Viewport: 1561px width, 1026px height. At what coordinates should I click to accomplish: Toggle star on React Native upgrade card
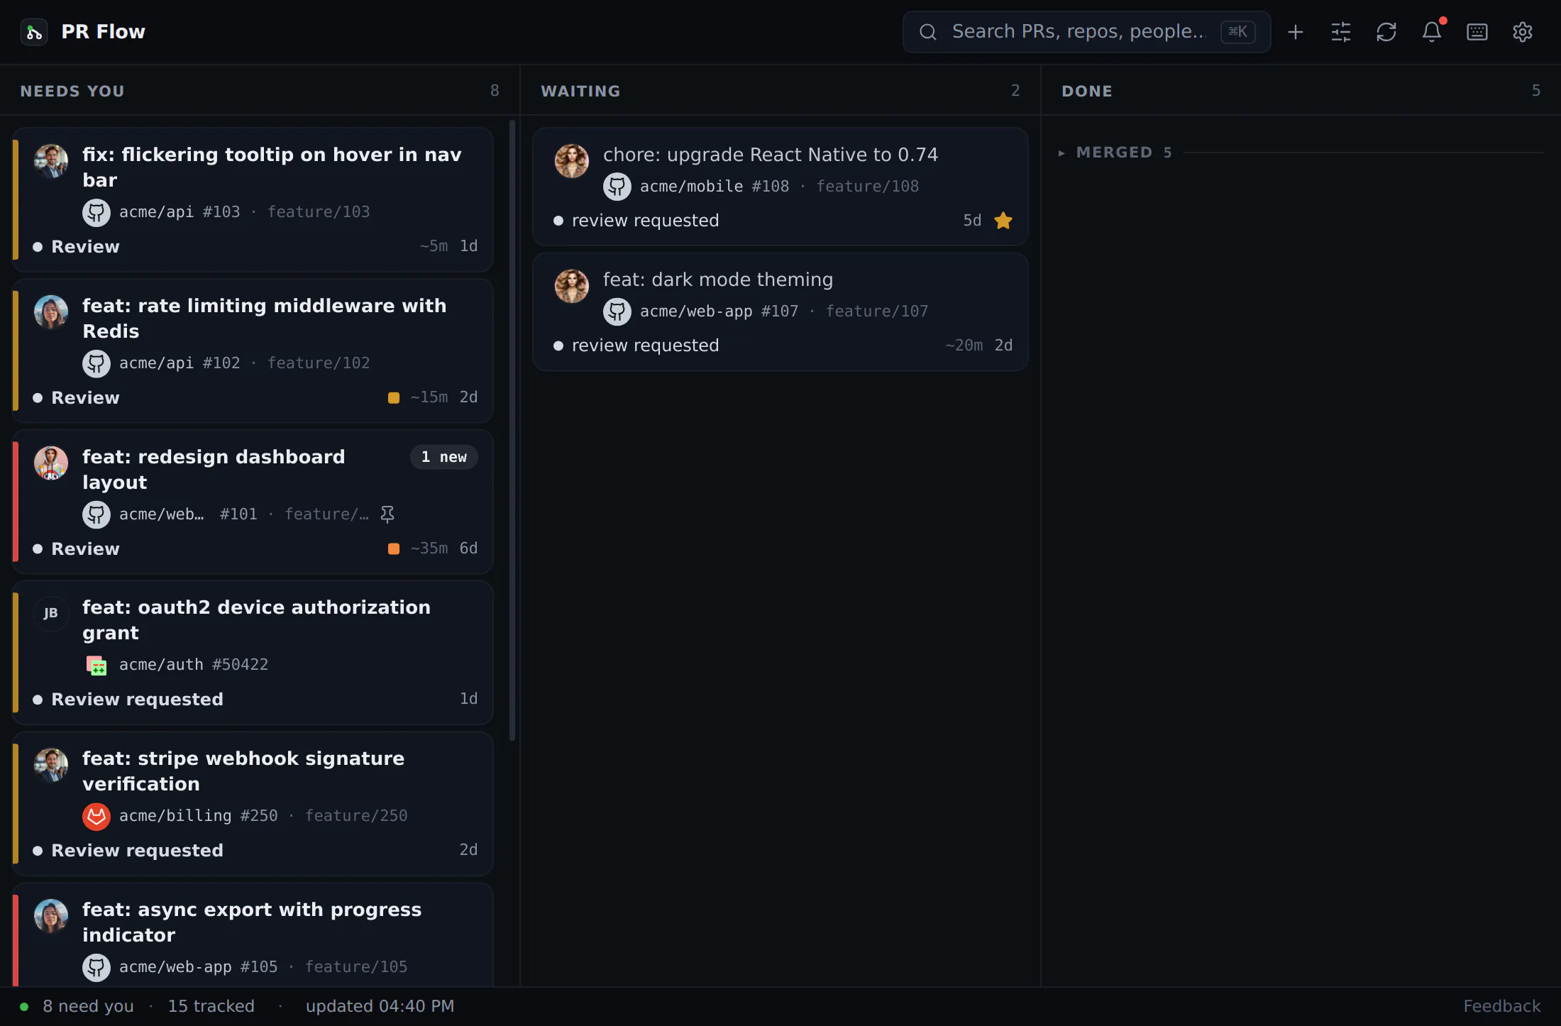click(1003, 221)
